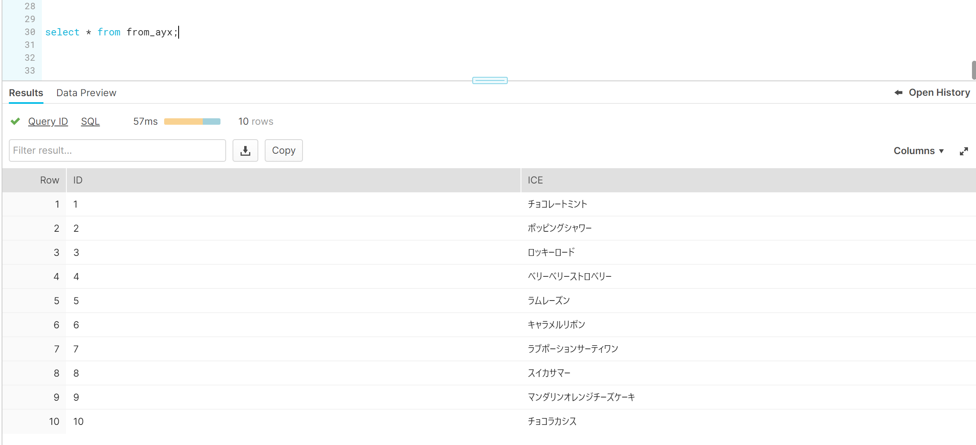Click the ICE column header

point(535,180)
